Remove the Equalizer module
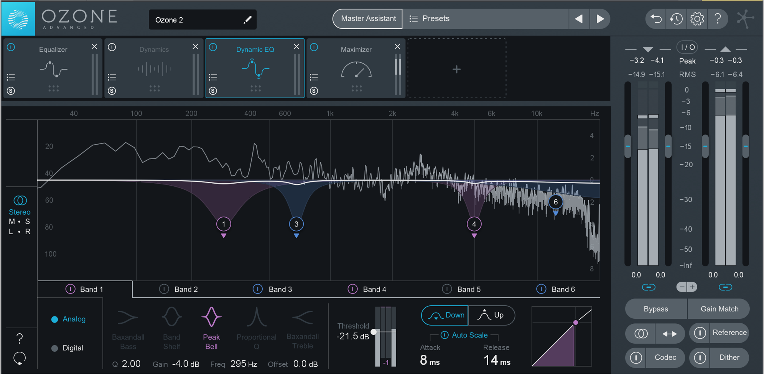The height and width of the screenshot is (375, 764). (x=94, y=47)
